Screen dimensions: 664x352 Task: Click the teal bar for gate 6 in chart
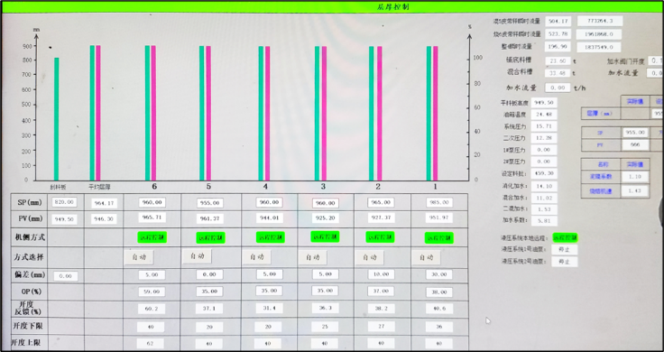(147, 113)
